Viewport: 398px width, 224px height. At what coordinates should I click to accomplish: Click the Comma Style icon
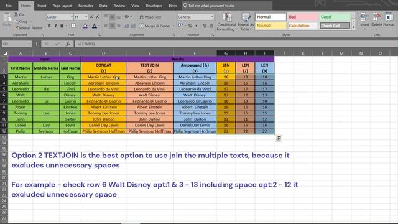pyautogui.click(x=197, y=26)
